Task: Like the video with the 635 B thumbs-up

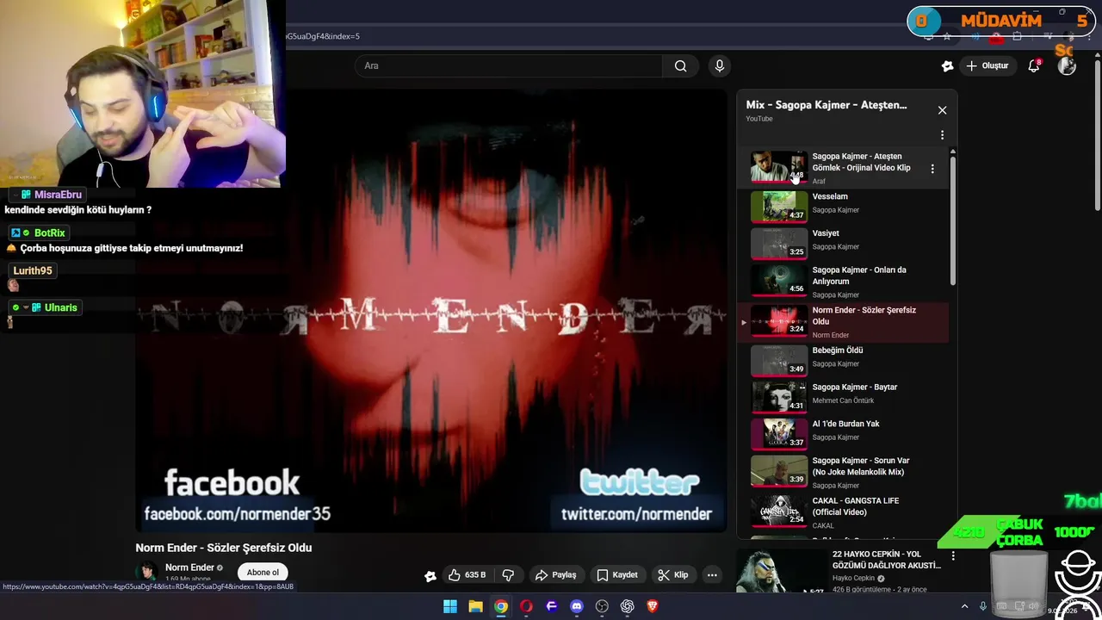Action: (466, 574)
